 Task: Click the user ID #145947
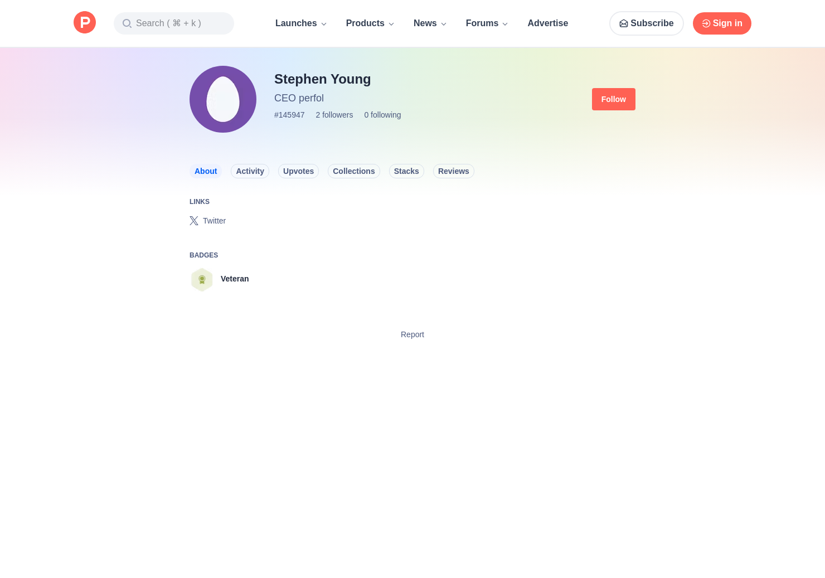point(289,115)
